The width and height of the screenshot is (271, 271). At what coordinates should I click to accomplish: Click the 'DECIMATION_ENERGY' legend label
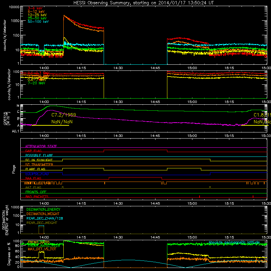click(43, 209)
